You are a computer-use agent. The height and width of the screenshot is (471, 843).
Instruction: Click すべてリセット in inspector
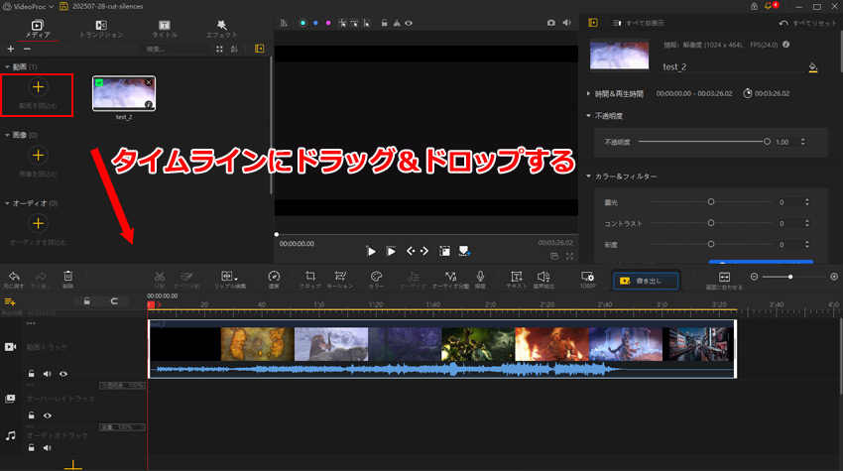tap(808, 23)
